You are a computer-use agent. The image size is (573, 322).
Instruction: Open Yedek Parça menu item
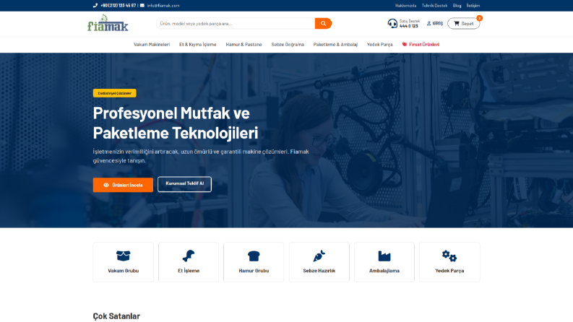pyautogui.click(x=379, y=45)
